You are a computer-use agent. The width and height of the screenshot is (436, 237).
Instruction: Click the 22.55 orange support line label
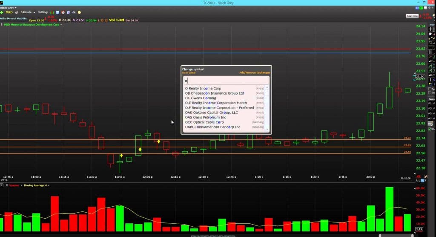[x=407, y=152]
